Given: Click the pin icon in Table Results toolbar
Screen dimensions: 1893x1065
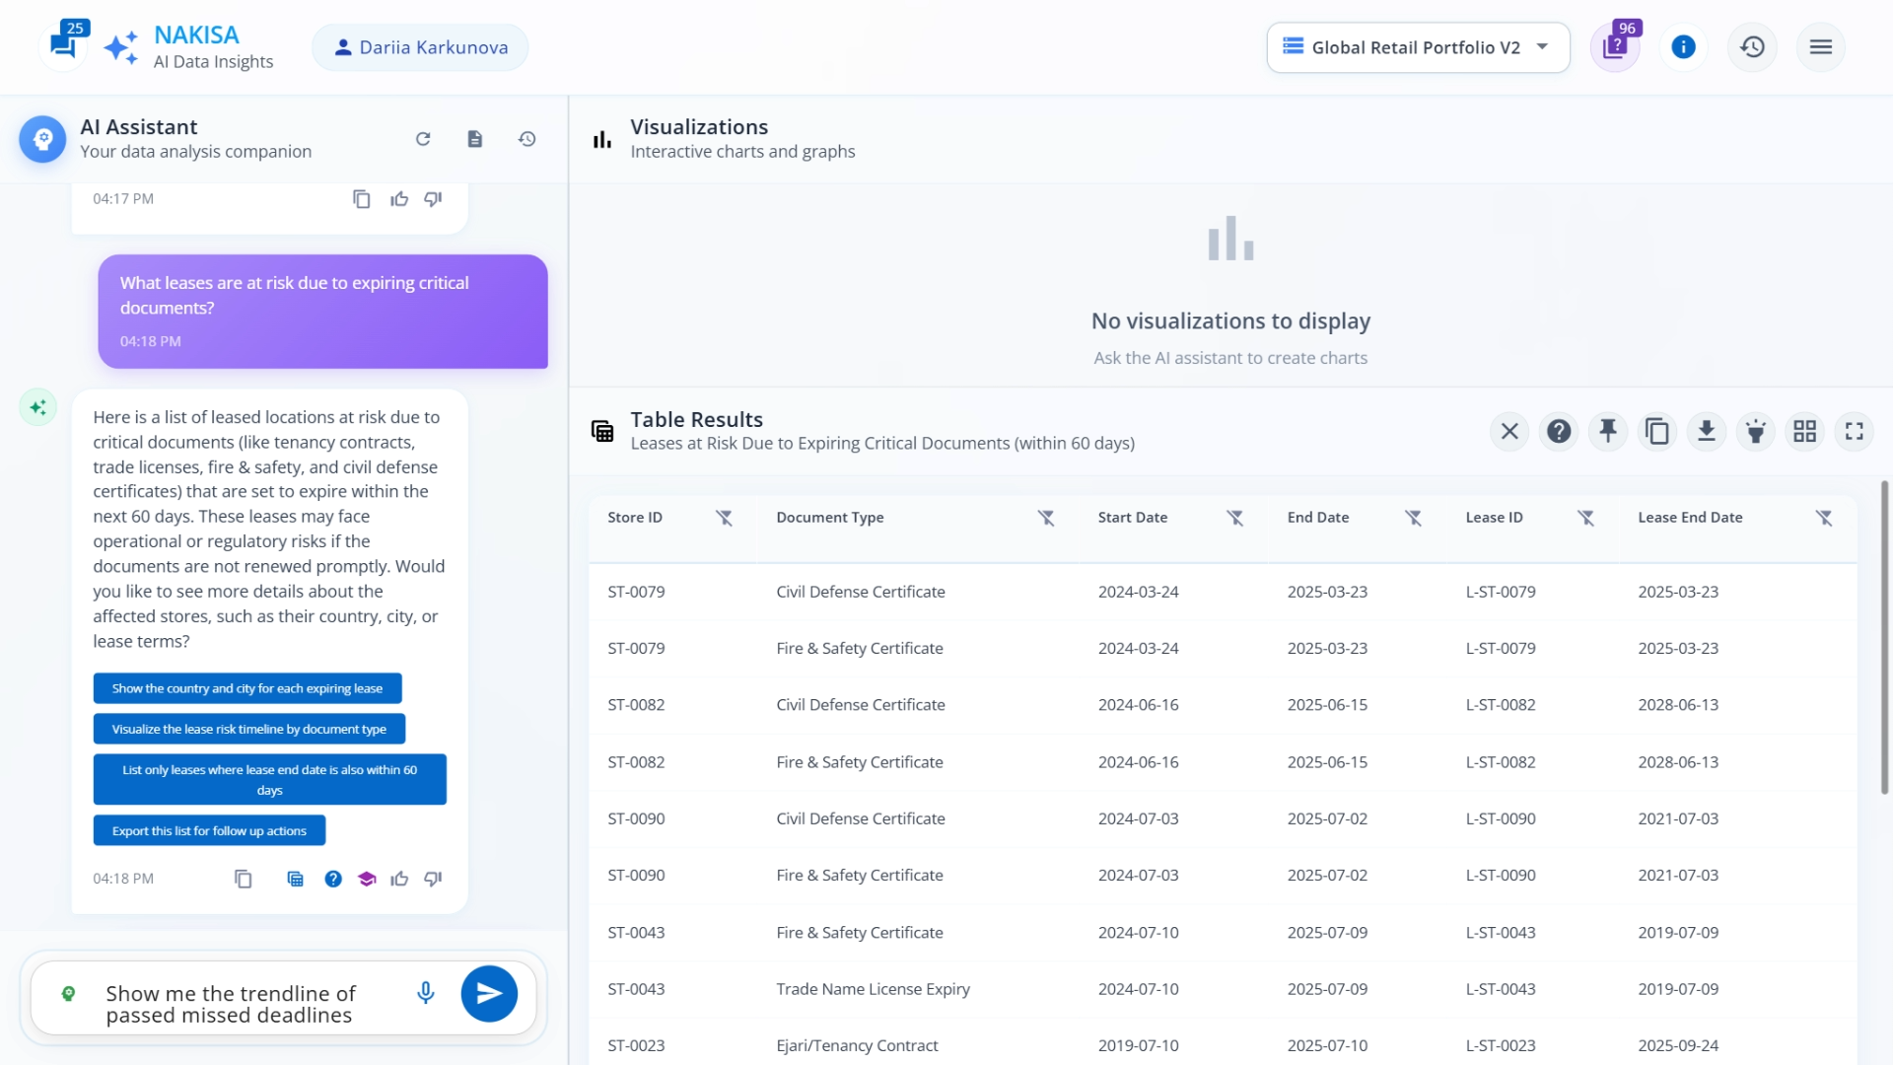Looking at the screenshot, I should click(1608, 432).
